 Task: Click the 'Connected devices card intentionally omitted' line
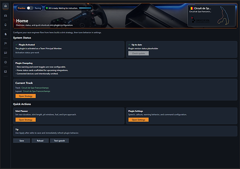click(37, 74)
